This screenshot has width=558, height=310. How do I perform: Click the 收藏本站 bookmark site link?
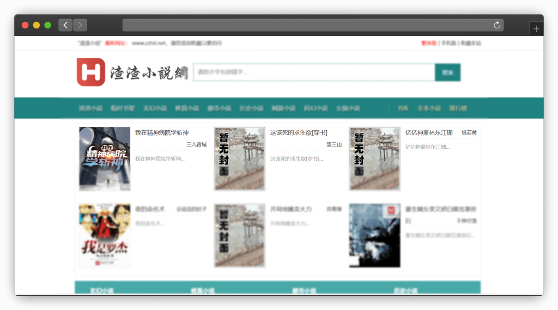click(x=471, y=43)
